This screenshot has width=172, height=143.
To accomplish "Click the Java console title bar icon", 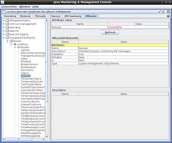I will [3, 2].
